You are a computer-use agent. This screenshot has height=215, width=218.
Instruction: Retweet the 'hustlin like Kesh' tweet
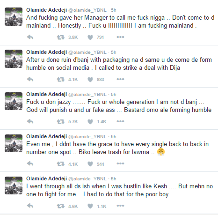[60, 206]
